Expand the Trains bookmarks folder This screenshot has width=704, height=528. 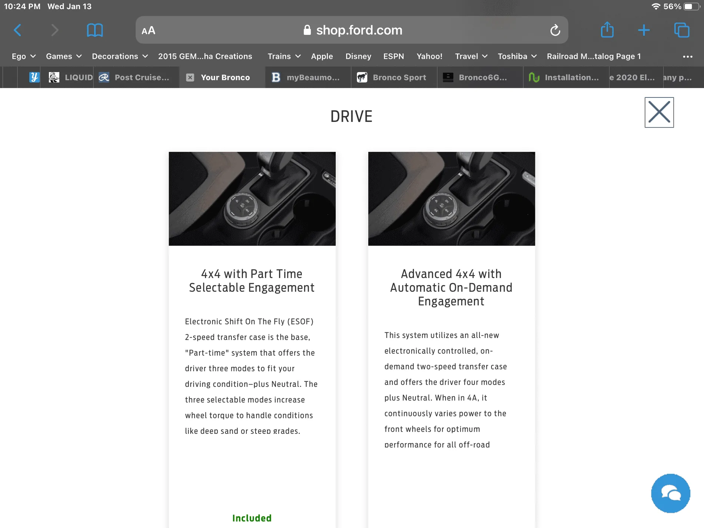(x=284, y=56)
